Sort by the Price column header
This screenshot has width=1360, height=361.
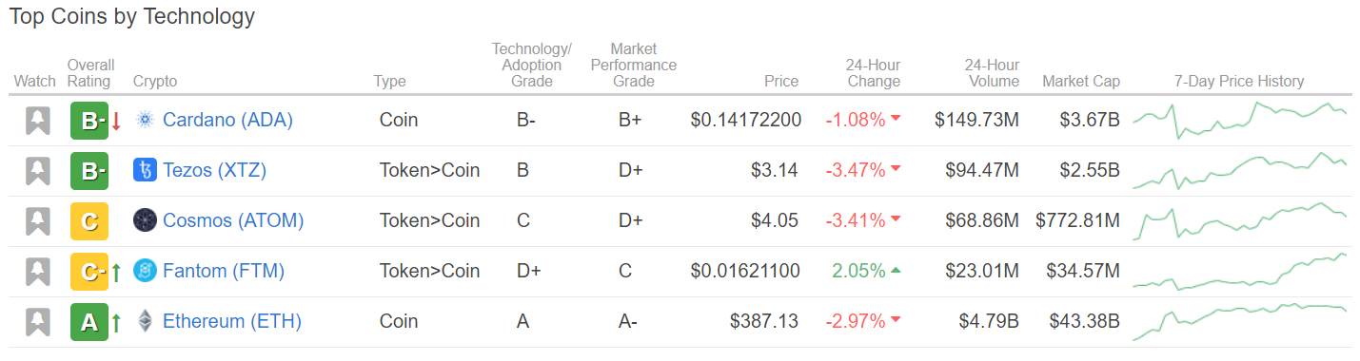point(781,81)
